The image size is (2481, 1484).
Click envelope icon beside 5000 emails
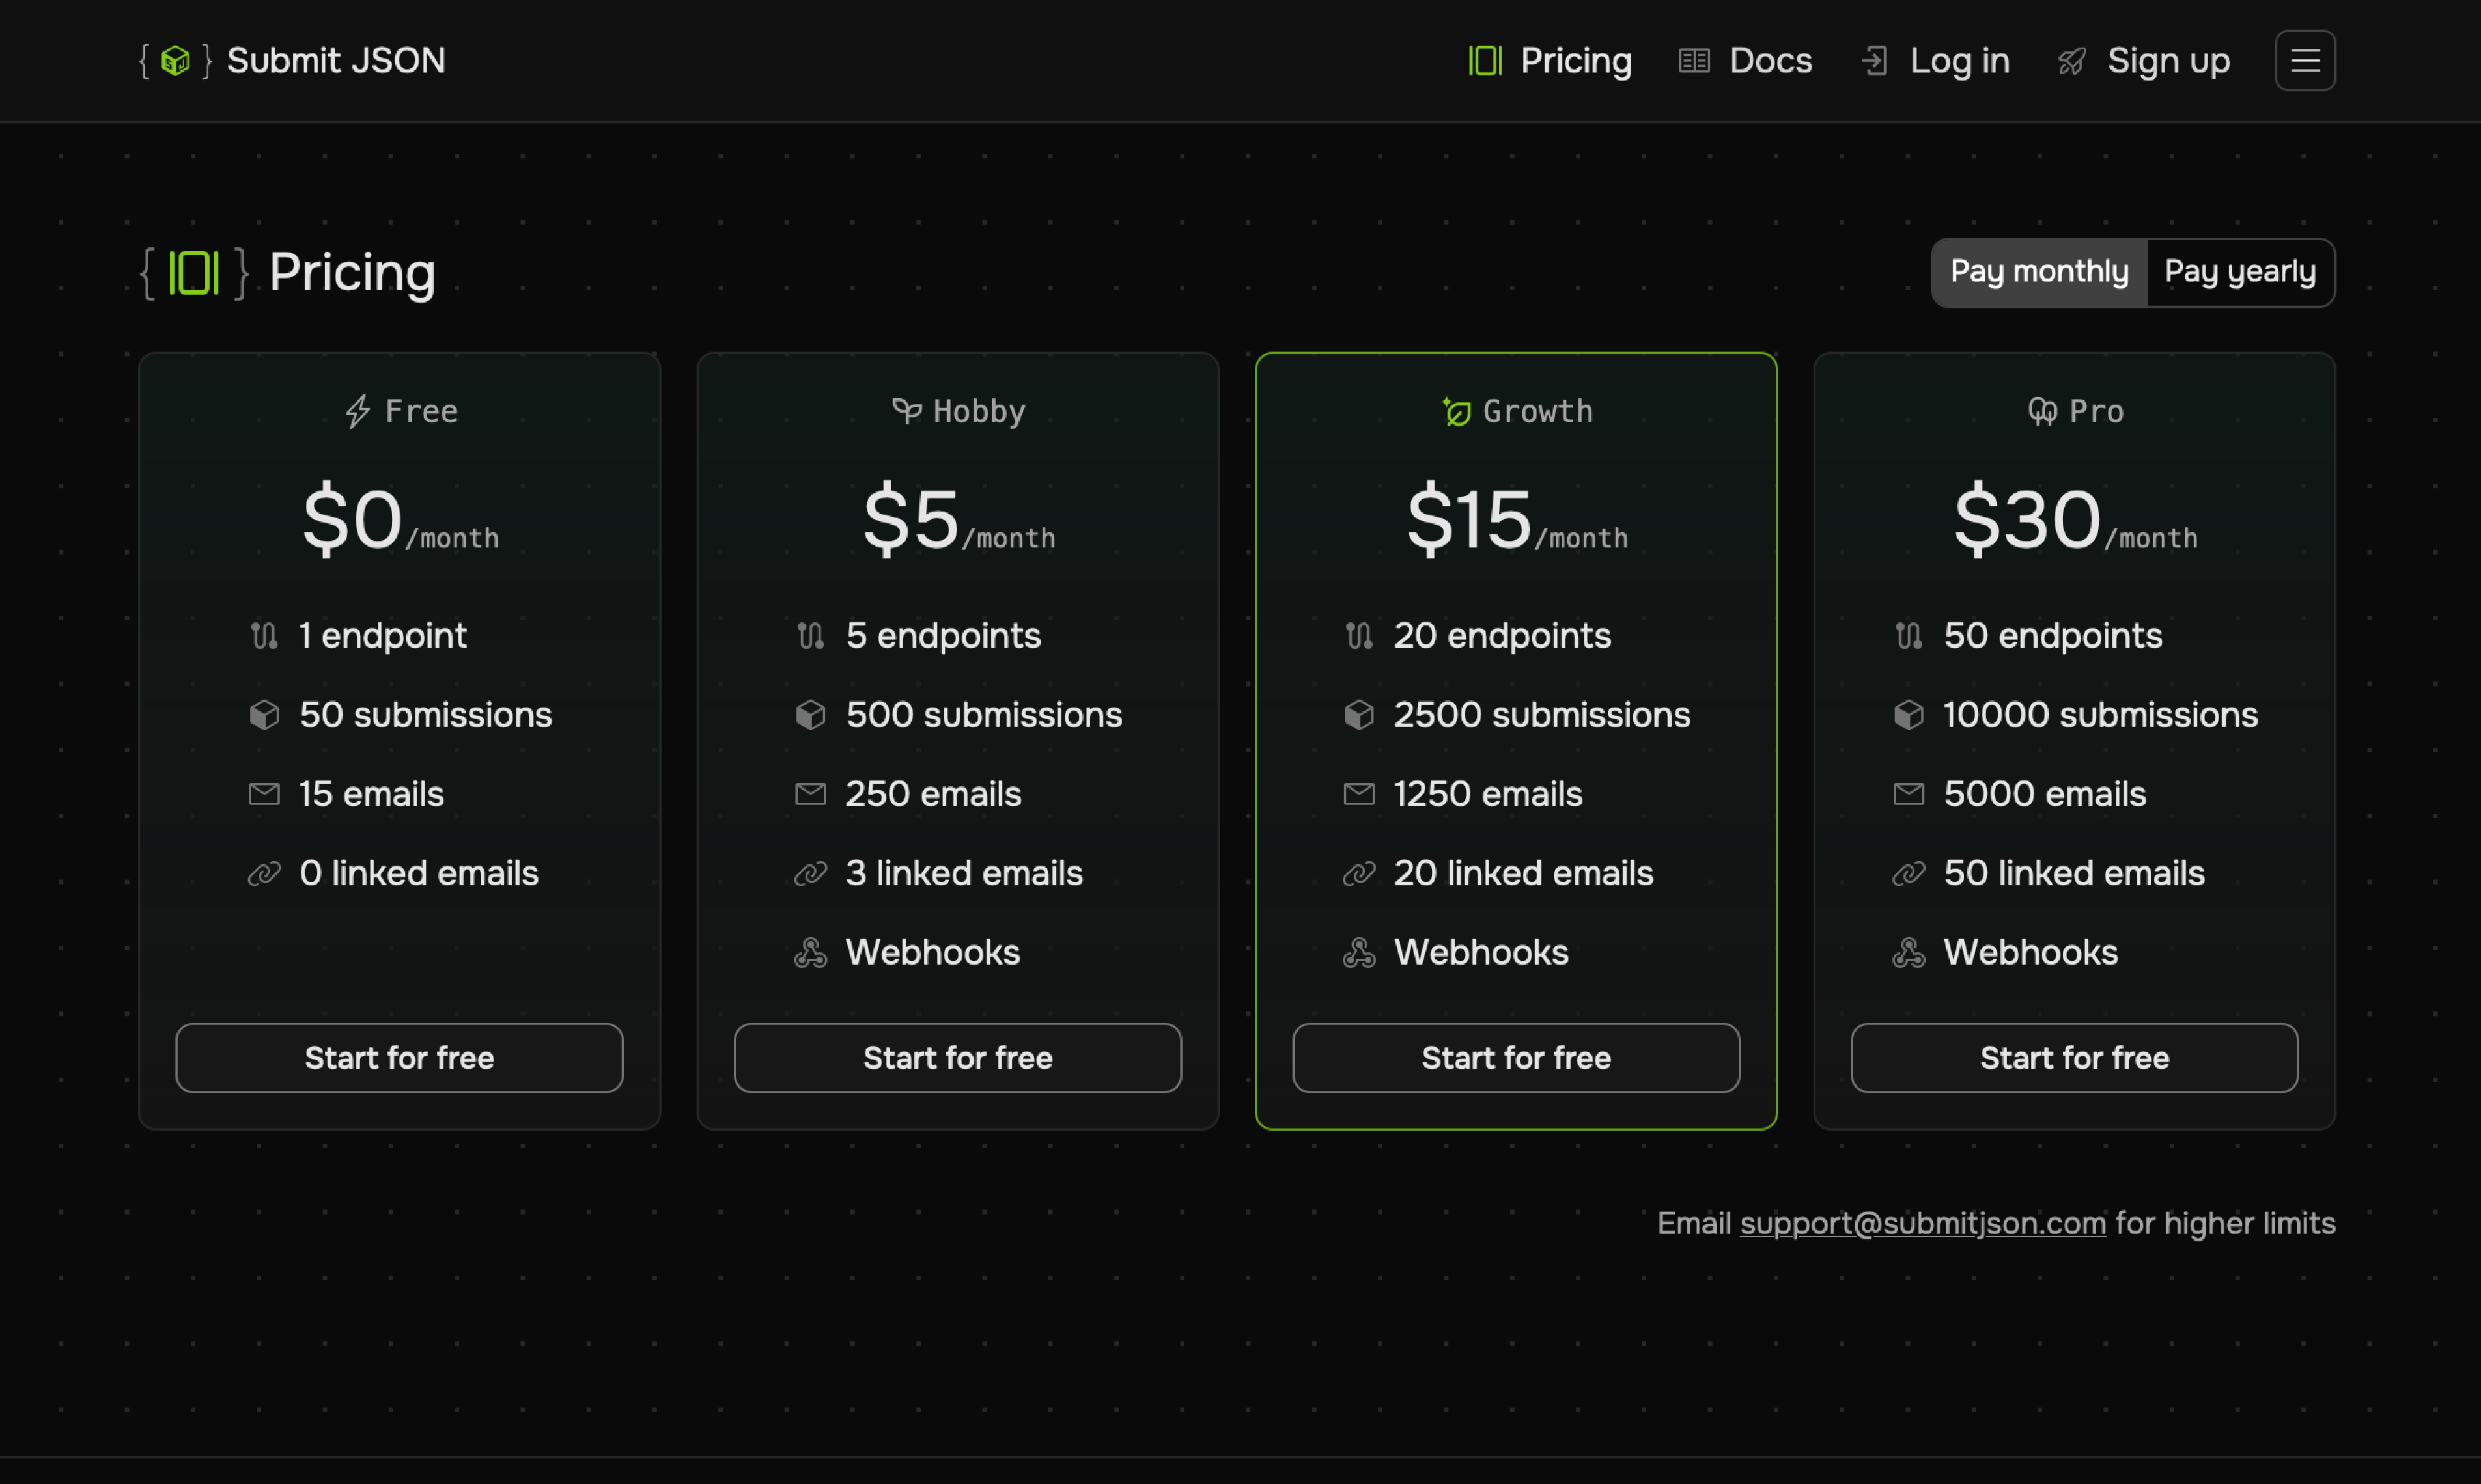pos(1909,794)
